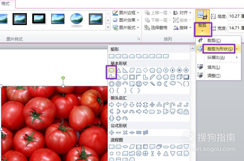Pick the Hexagon basic shape
The width and height of the screenshot is (244, 161).
(x=159, y=70)
